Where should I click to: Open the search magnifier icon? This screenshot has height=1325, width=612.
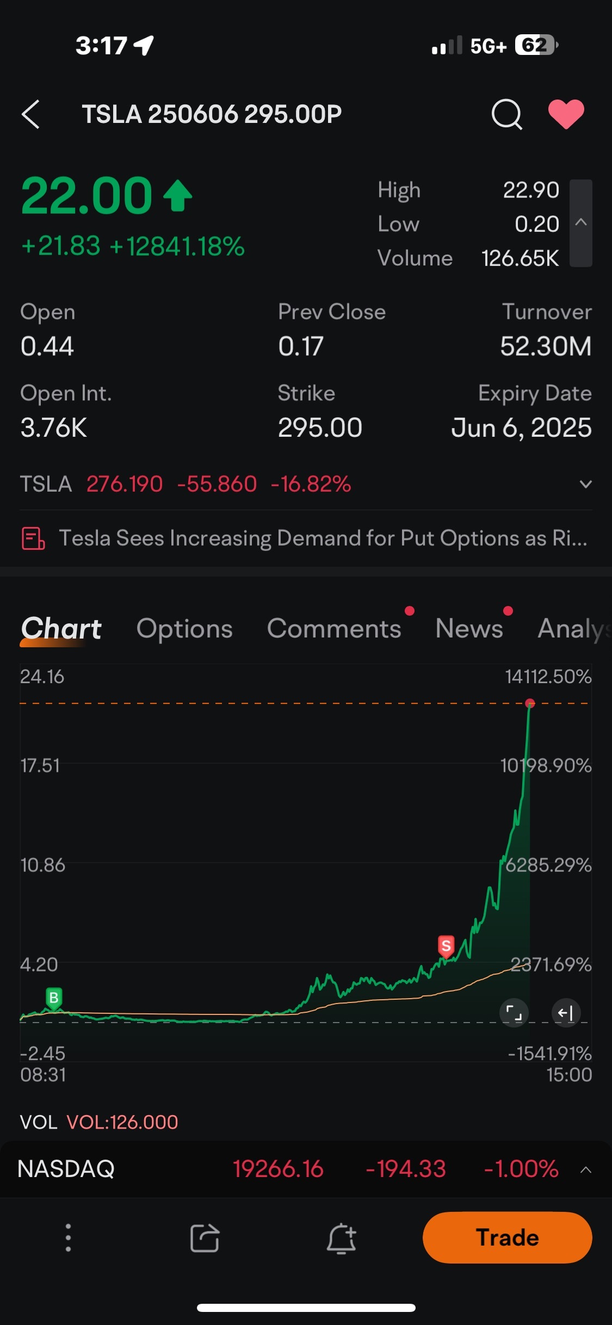coord(507,114)
